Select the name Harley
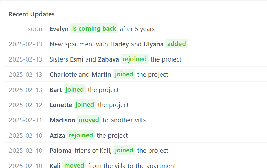The image size is (267, 168). pos(119,44)
